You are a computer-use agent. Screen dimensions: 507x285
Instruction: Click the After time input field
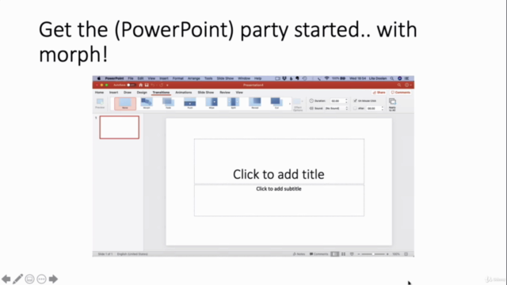click(373, 108)
